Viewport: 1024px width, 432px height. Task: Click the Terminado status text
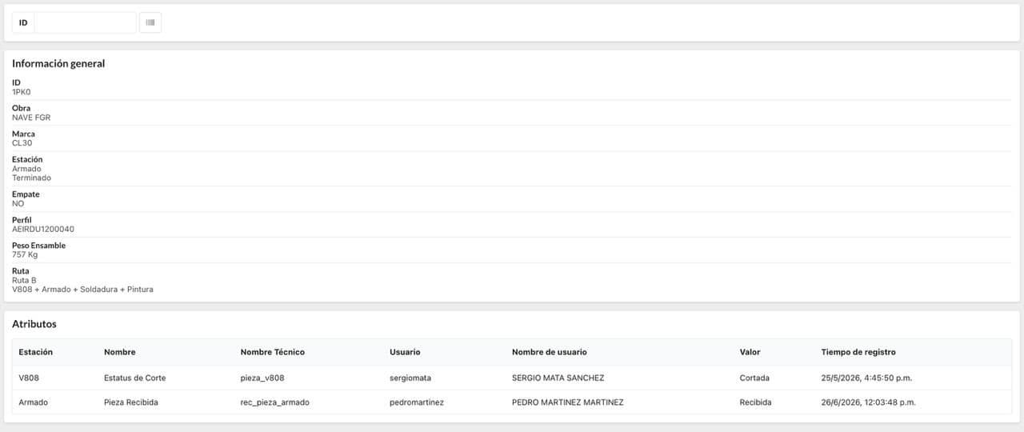pyautogui.click(x=31, y=178)
